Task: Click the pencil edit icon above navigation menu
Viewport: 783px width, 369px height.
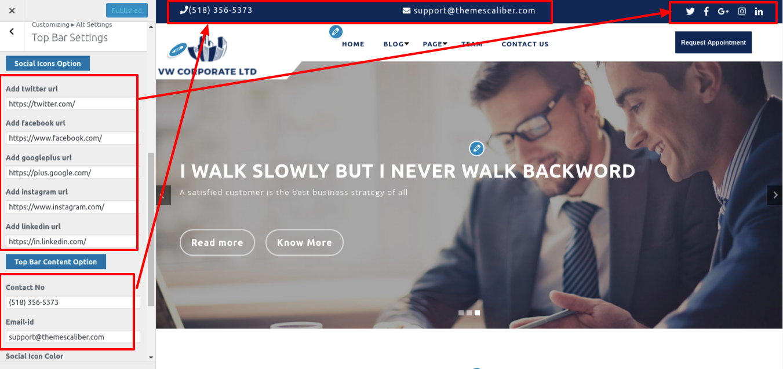Action: coord(336,32)
